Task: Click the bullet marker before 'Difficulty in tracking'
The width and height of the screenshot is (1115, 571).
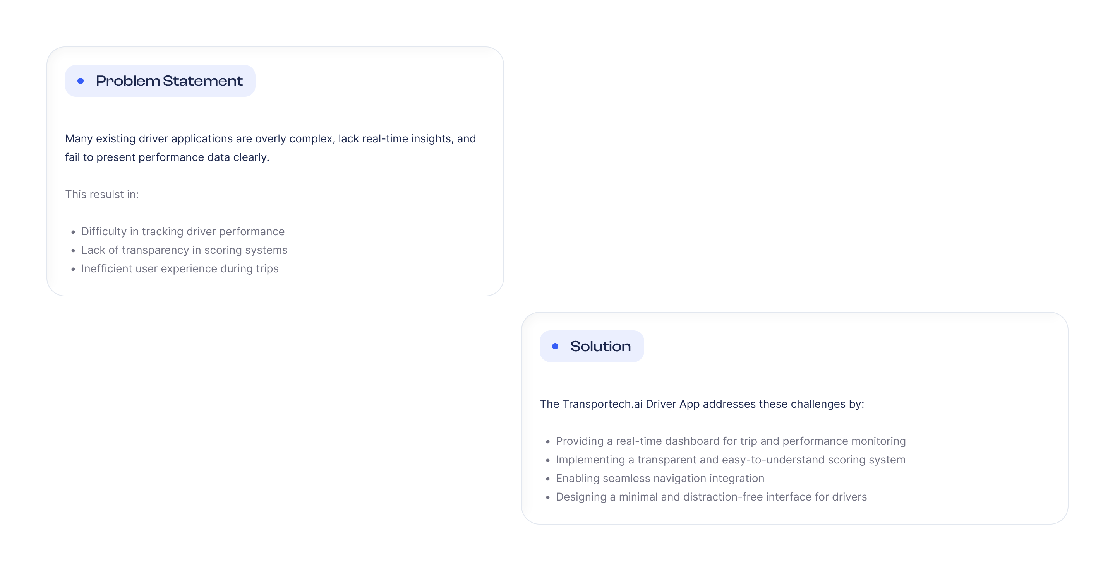Action: pos(73,232)
